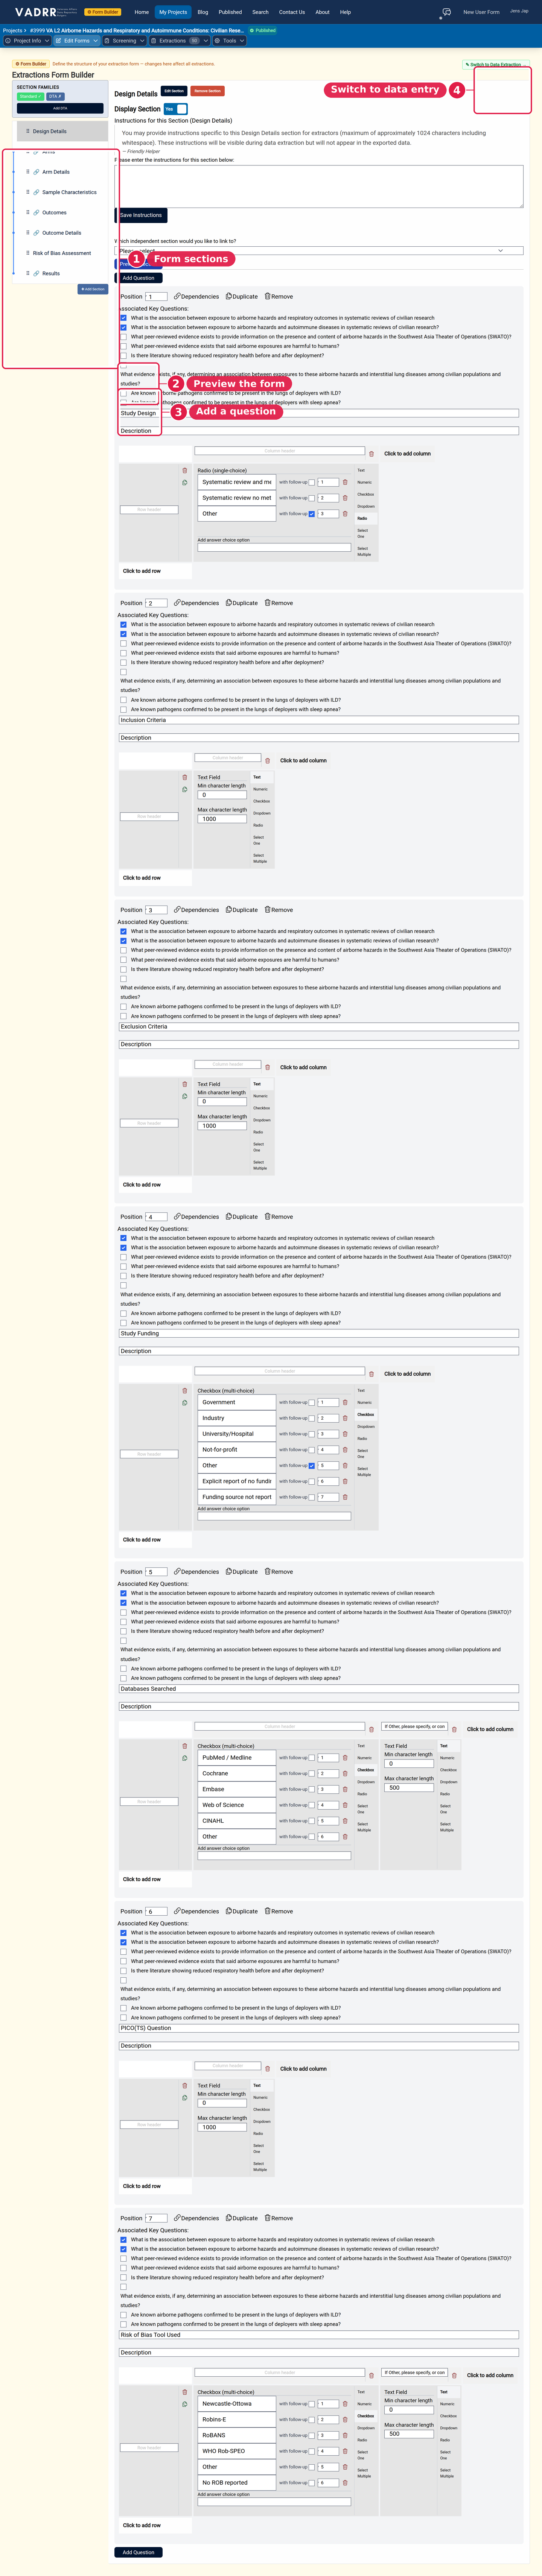The height and width of the screenshot is (2576, 542).
Task: Click Max character length field of Inclusion Criteria
Action: pyautogui.click(x=222, y=819)
